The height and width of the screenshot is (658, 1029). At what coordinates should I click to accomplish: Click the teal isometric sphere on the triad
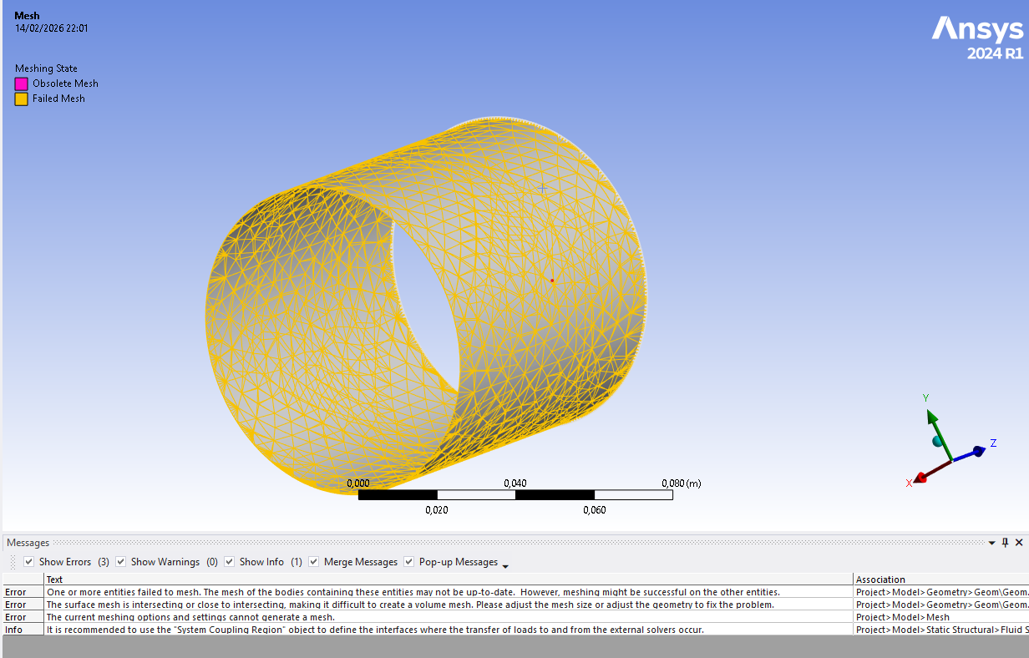pyautogui.click(x=938, y=441)
